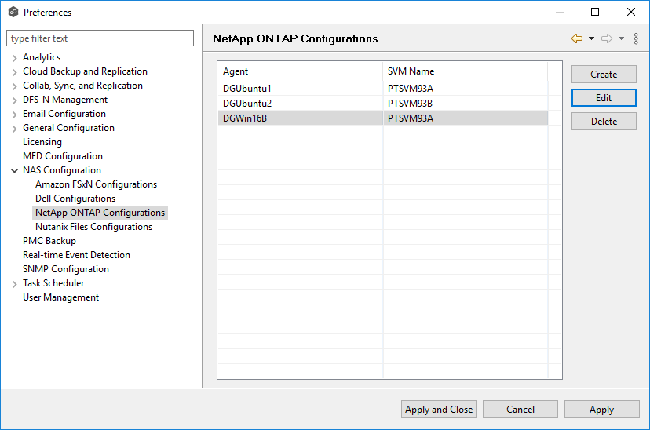
Task: Click the Preferences window title icon
Action: tap(13, 12)
